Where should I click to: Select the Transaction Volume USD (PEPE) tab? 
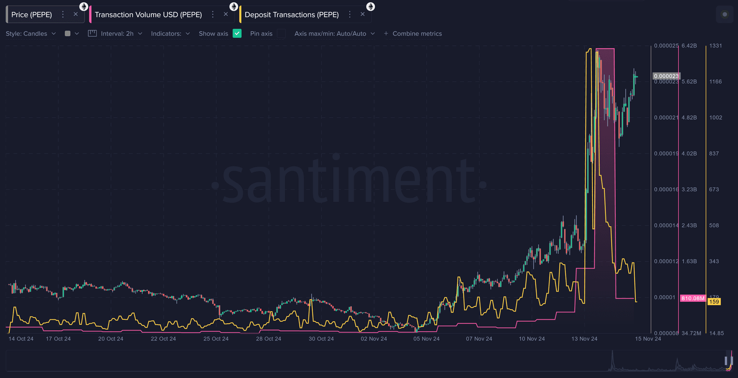coord(148,14)
